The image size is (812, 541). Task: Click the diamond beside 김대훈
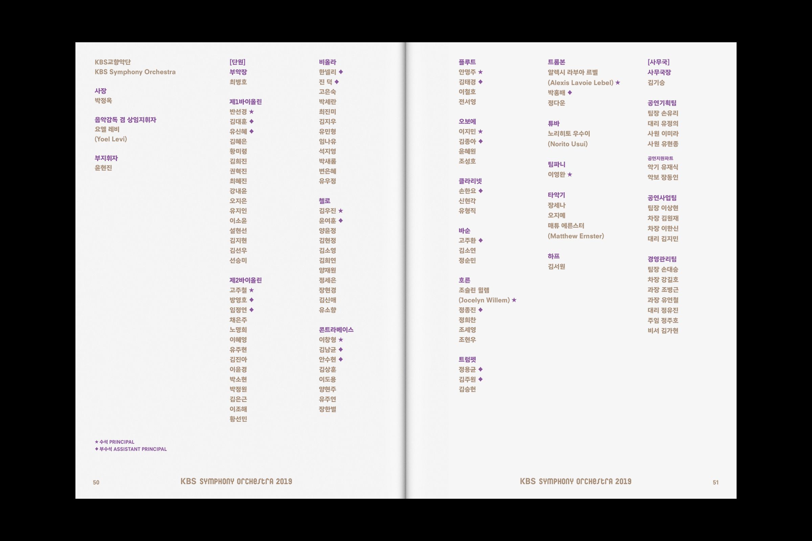251,121
